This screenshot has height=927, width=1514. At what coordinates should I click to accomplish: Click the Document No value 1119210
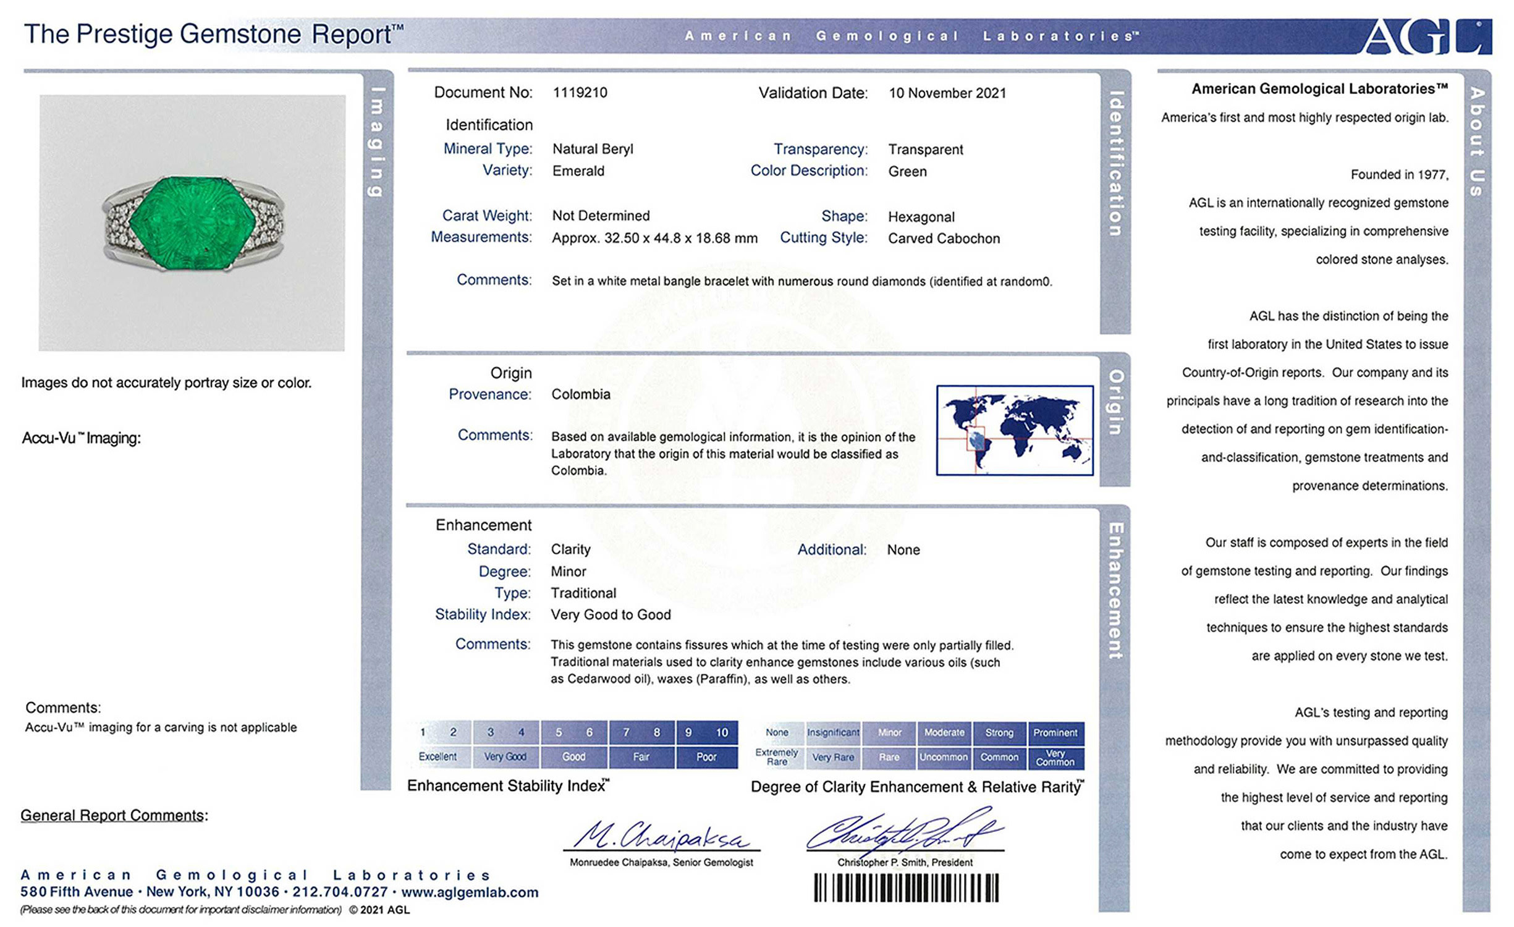580,93
